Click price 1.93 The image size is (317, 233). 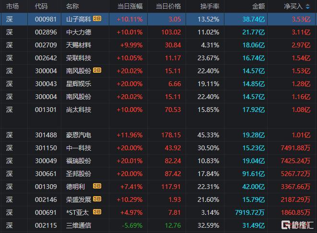tap(175, 200)
